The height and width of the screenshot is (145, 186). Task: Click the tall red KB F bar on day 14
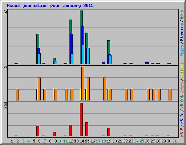click(81, 120)
